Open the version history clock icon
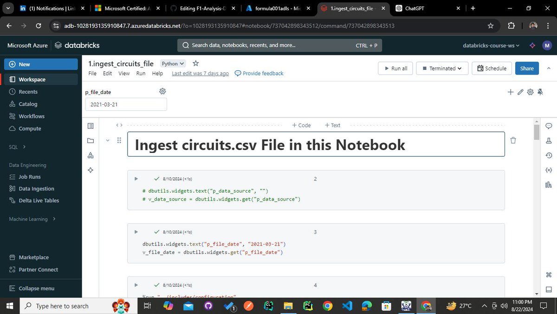The image size is (557, 314). 549,155
